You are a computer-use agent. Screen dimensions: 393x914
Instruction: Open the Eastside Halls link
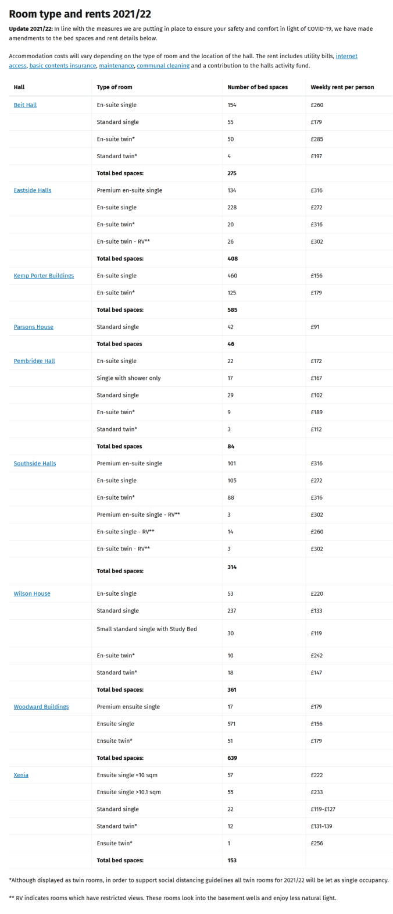(x=33, y=190)
